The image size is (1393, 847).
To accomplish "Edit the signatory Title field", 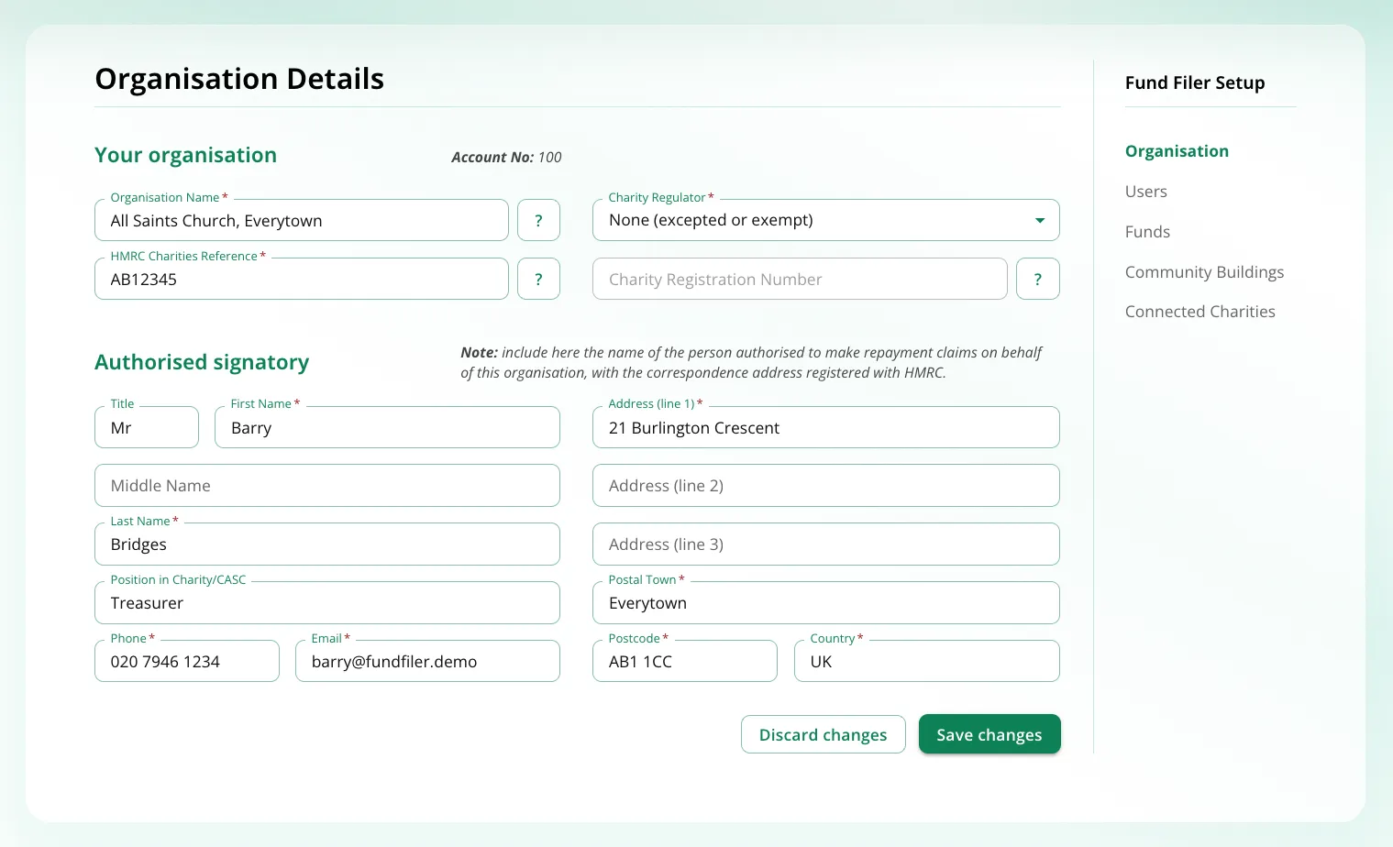I will (147, 427).
